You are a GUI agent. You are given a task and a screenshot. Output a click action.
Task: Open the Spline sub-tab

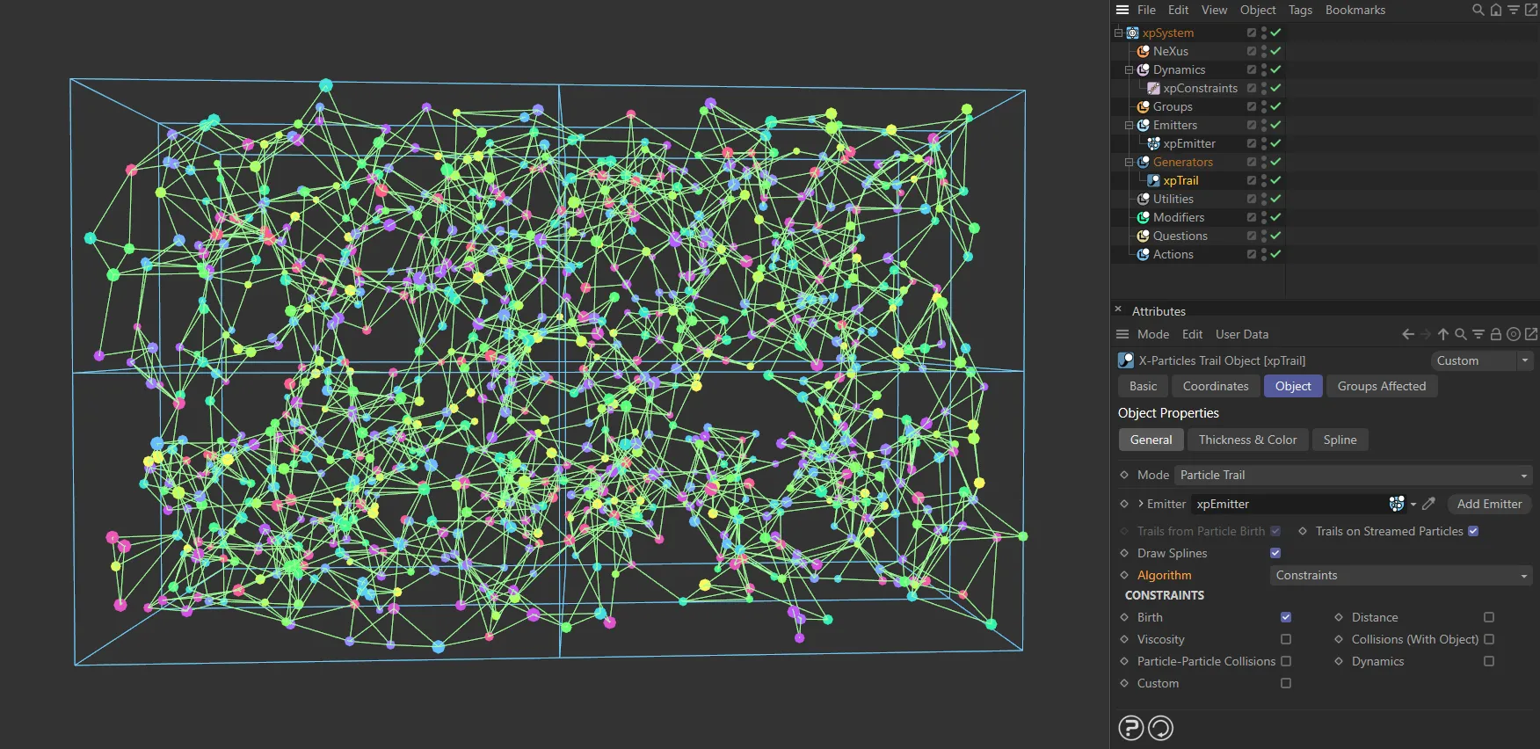1340,440
